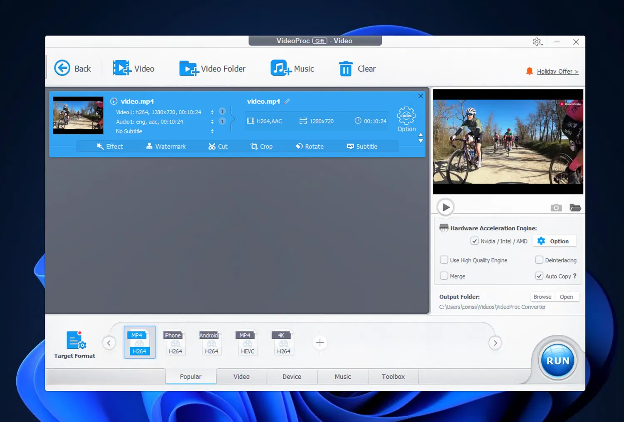This screenshot has height=422, width=624.
Task: Select the Cut tool
Action: click(x=218, y=146)
